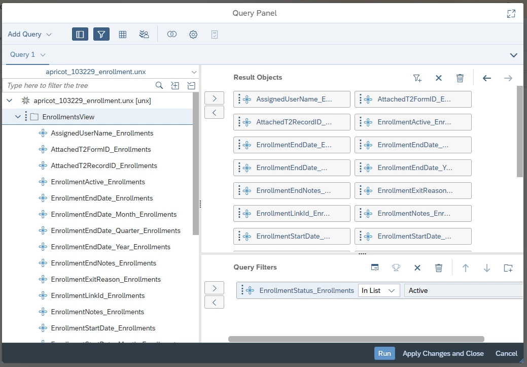This screenshot has height=367, width=527.
Task: Add selected object to Query Filters arrow
Action: click(214, 288)
